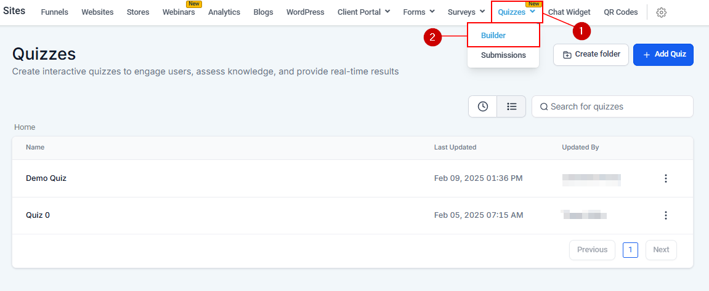This screenshot has height=291, width=709.
Task: Switch to recent clock view
Action: 483,106
